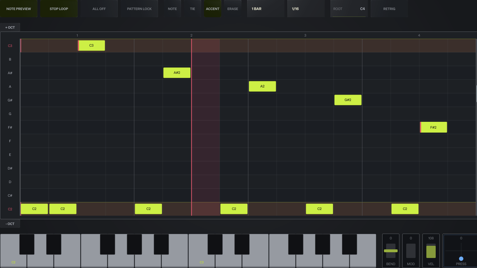Screen dimensions: 477x268
Task: Click the VEL slider
Action: point(431,251)
